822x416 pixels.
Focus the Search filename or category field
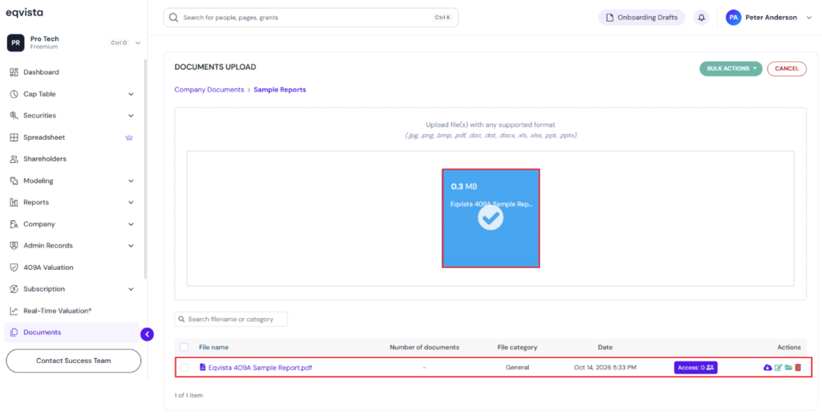pyautogui.click(x=231, y=319)
